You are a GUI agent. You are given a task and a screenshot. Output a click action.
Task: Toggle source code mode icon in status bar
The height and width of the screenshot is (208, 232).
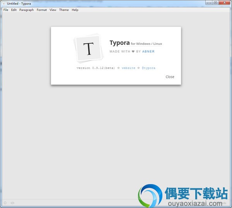12,203
